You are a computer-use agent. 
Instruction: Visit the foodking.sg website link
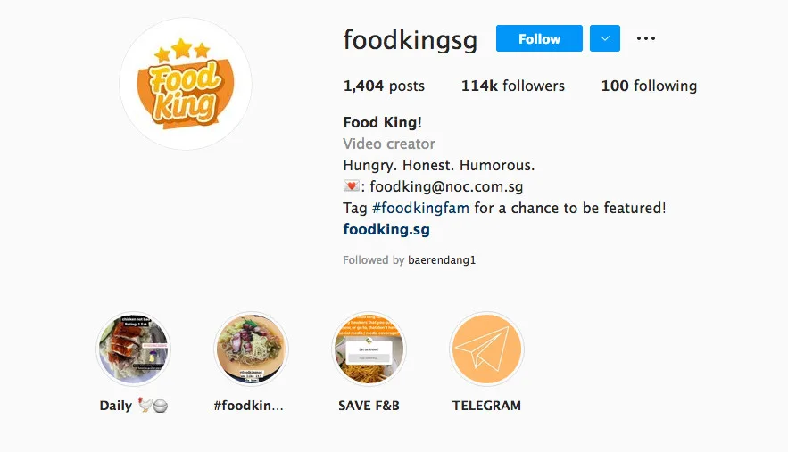pyautogui.click(x=386, y=229)
